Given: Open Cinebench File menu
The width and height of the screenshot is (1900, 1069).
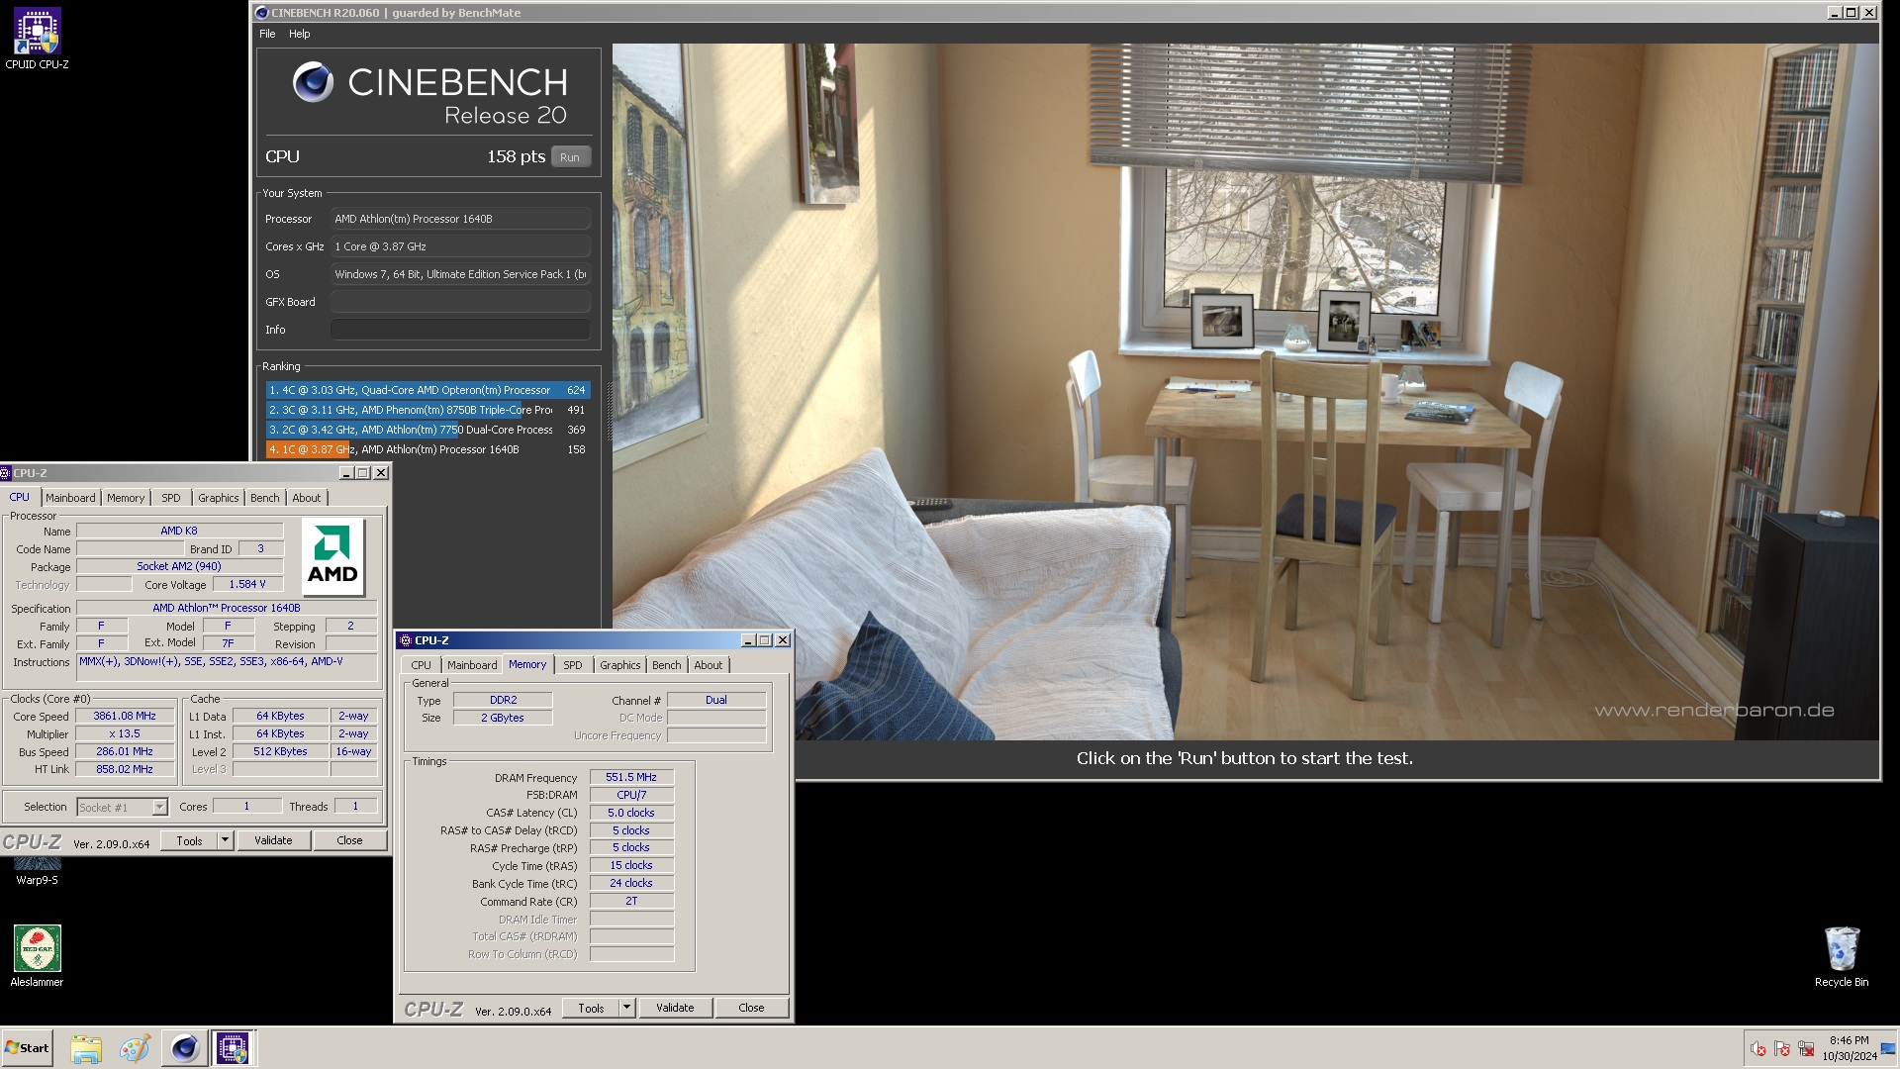Looking at the screenshot, I should (x=267, y=34).
